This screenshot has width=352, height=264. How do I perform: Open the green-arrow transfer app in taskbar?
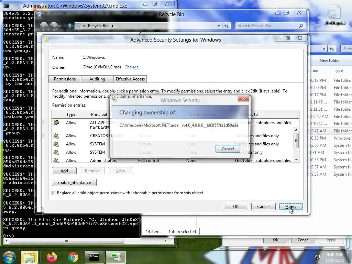click(115, 257)
